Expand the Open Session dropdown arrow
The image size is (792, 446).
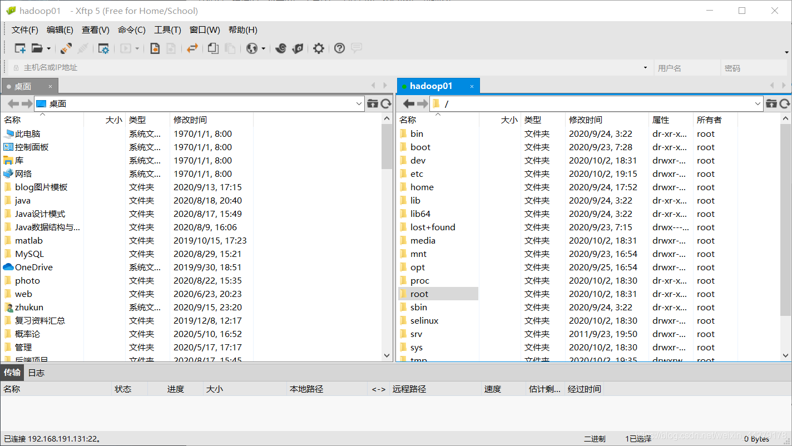coord(48,49)
